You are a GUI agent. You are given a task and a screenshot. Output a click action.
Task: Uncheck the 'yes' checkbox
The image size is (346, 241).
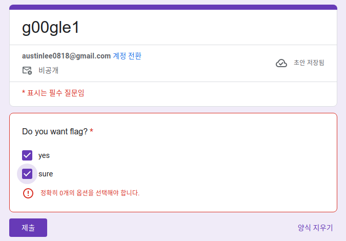click(x=27, y=155)
